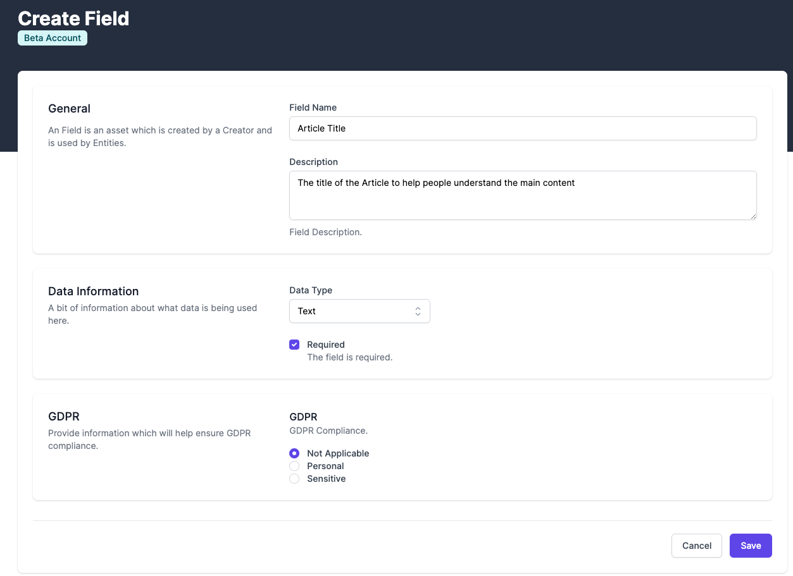Click the Create Field page heading

(73, 18)
